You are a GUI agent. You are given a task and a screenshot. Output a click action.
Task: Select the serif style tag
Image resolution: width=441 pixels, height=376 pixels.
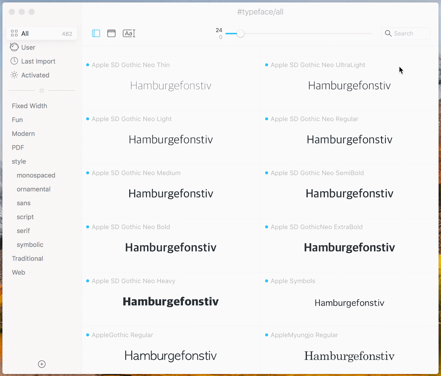tap(23, 231)
